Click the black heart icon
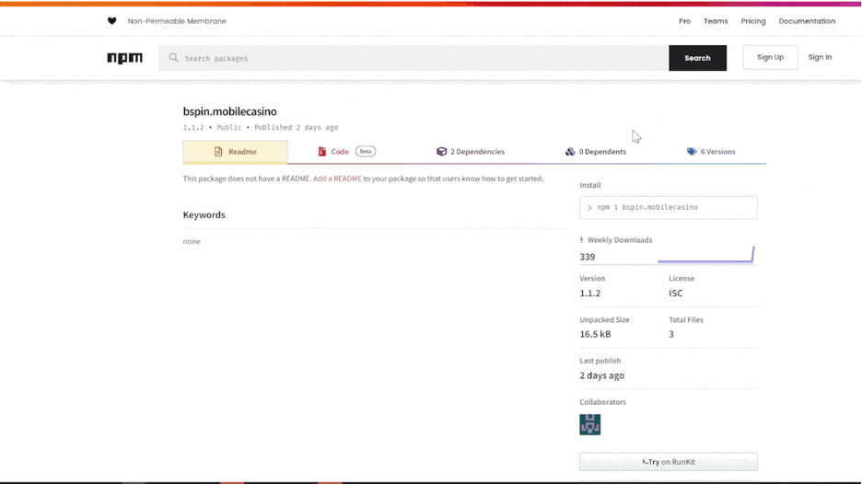The height and width of the screenshot is (484, 862). pos(112,21)
